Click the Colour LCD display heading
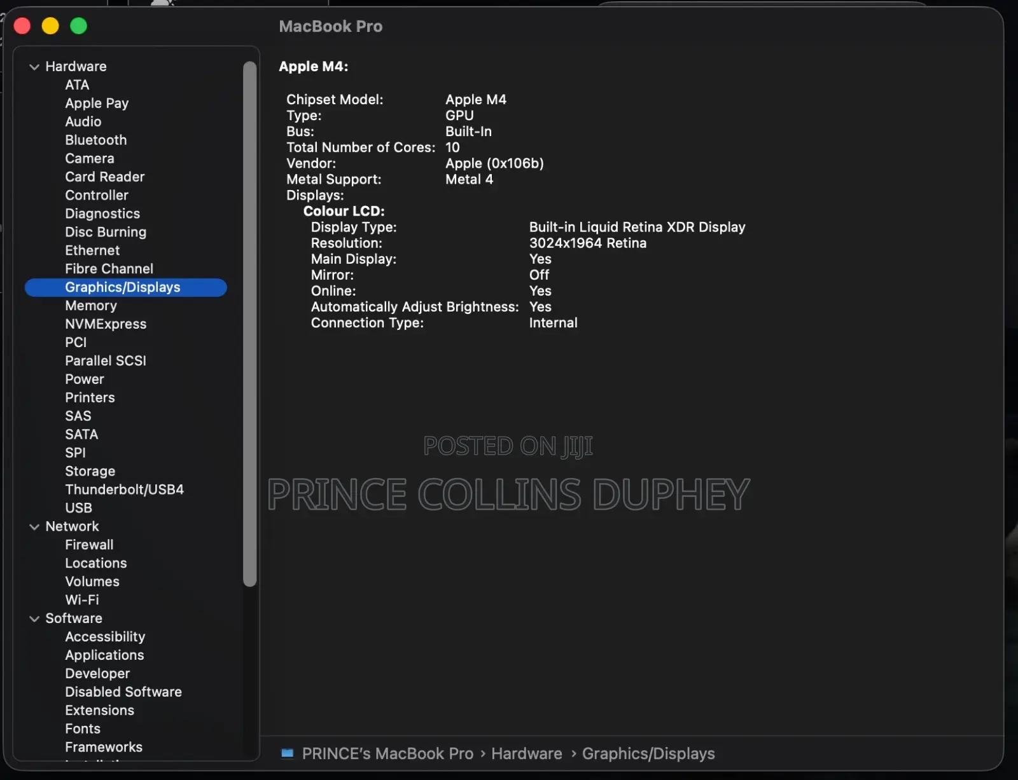 coord(344,211)
